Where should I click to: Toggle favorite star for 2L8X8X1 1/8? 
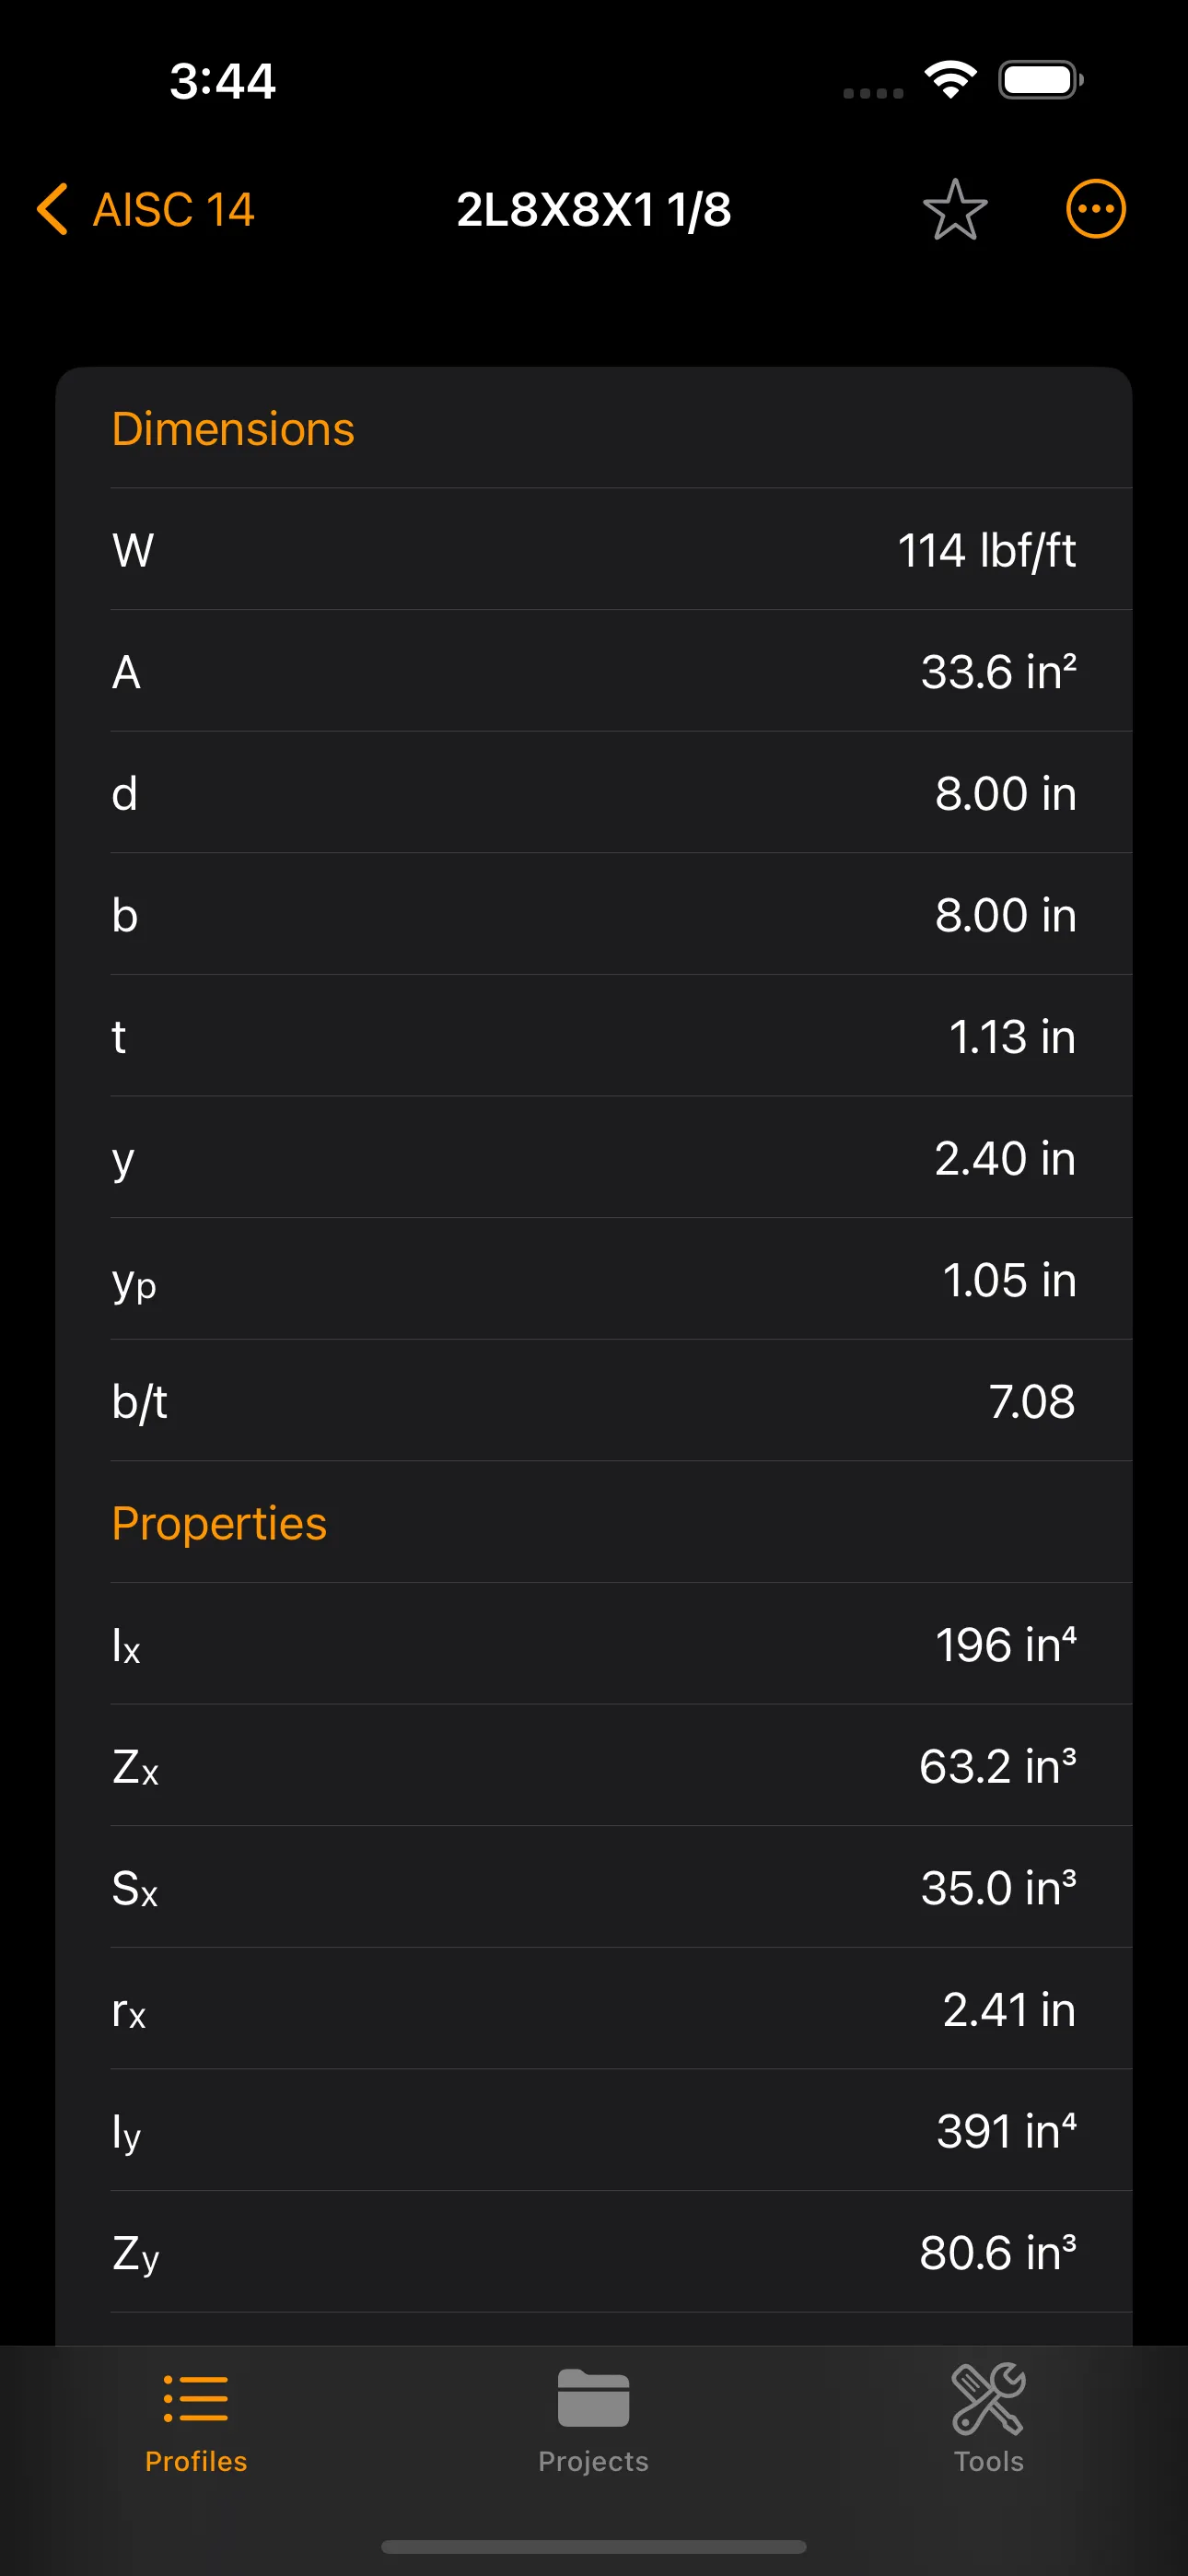point(954,209)
